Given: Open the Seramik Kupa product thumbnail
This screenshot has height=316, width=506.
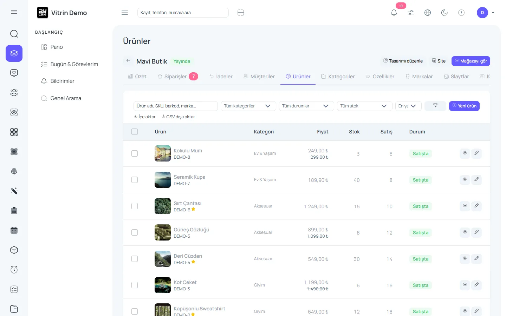Looking at the screenshot, I should click(163, 180).
